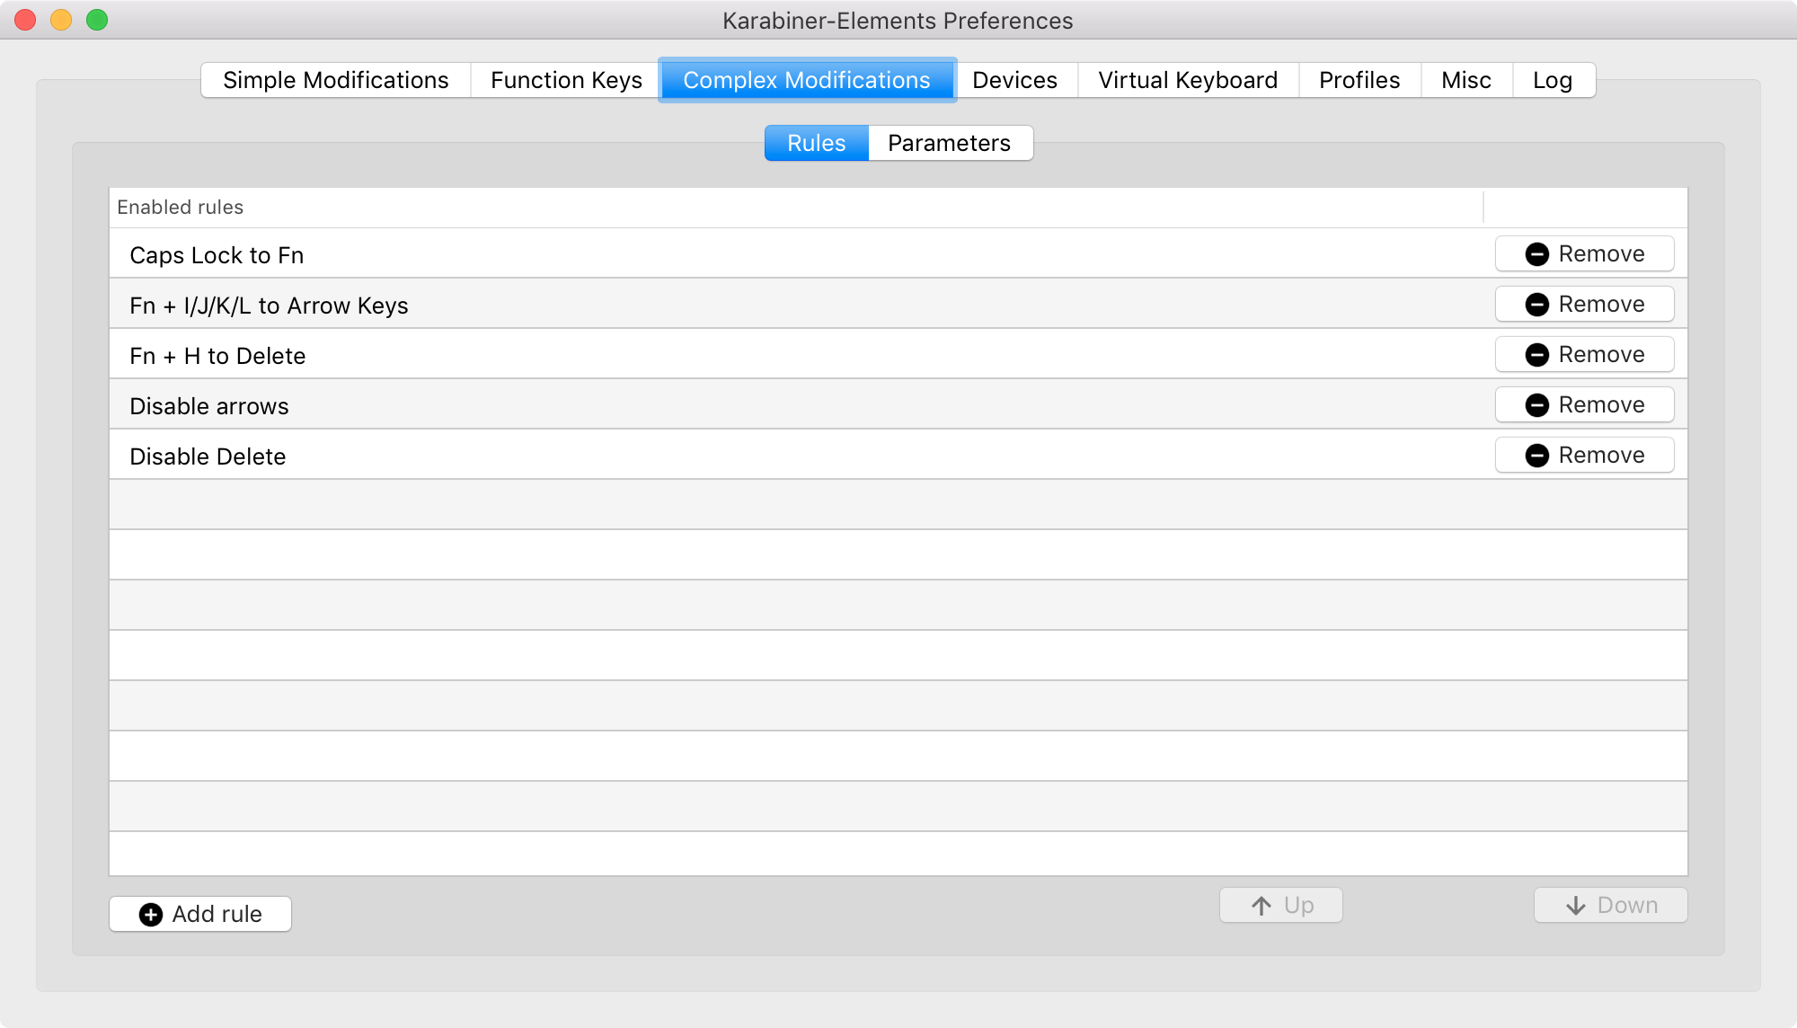Click the Up reorder button

(1281, 905)
